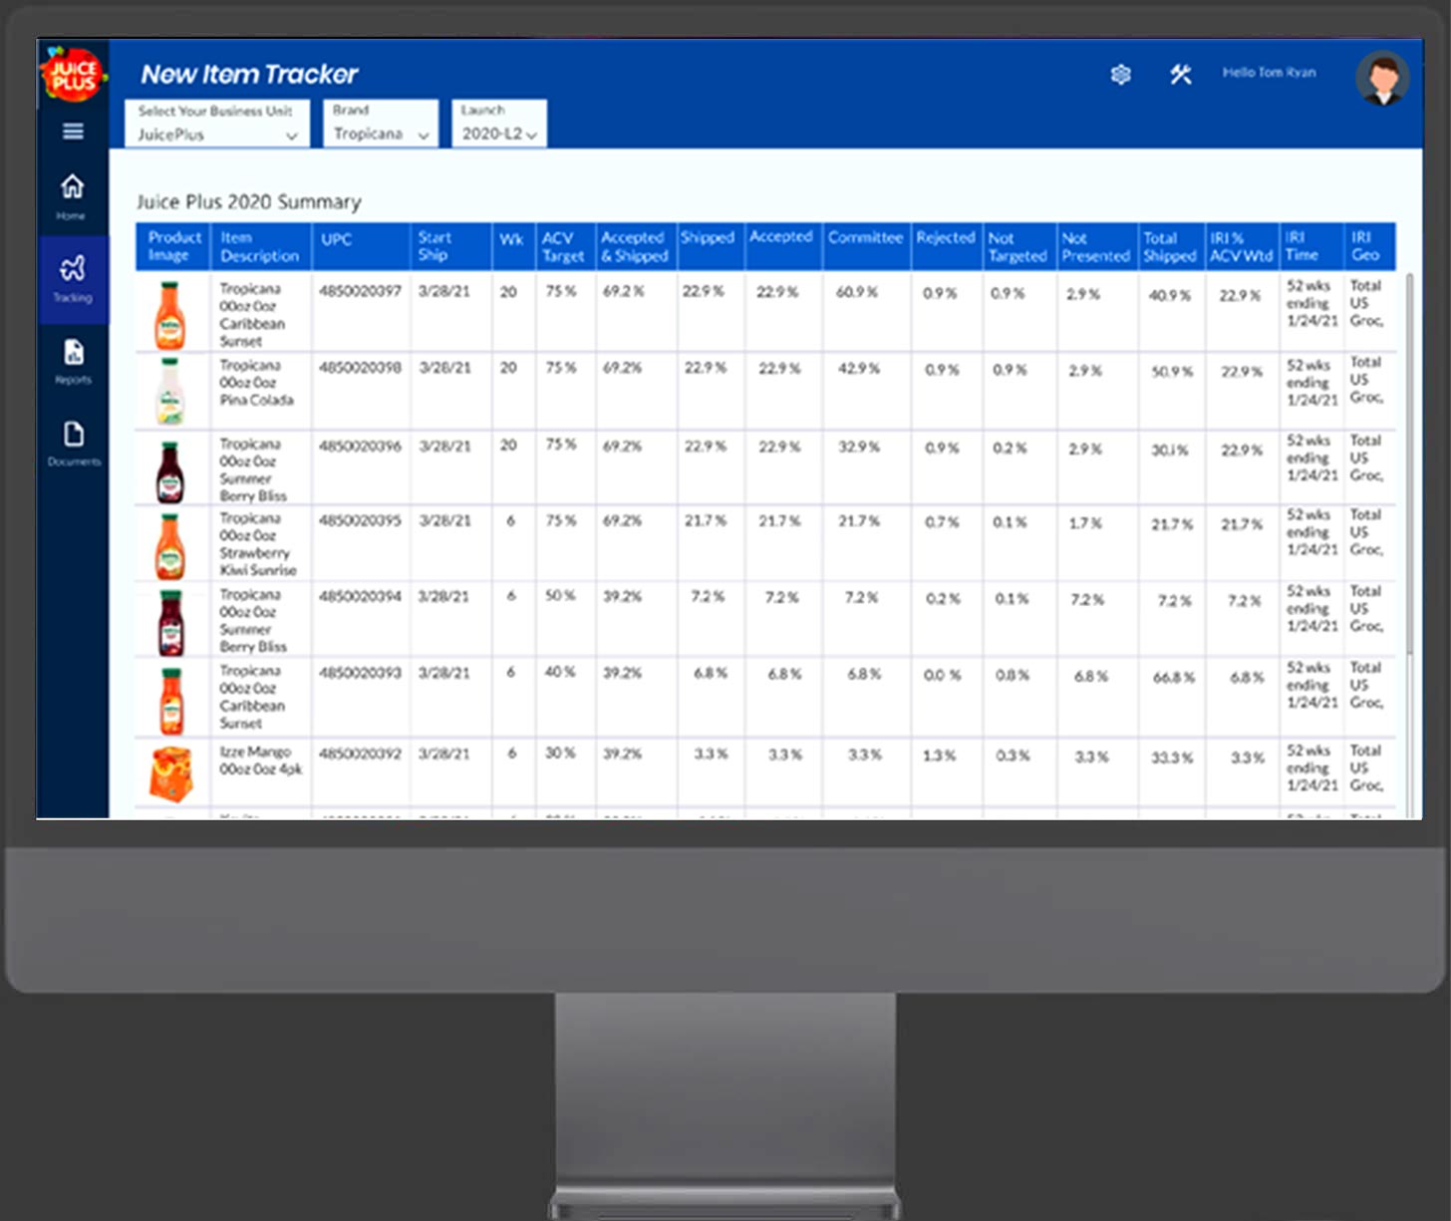Open settings gear icon
Viewport: 1451px width, 1221px height.
[x=1121, y=74]
